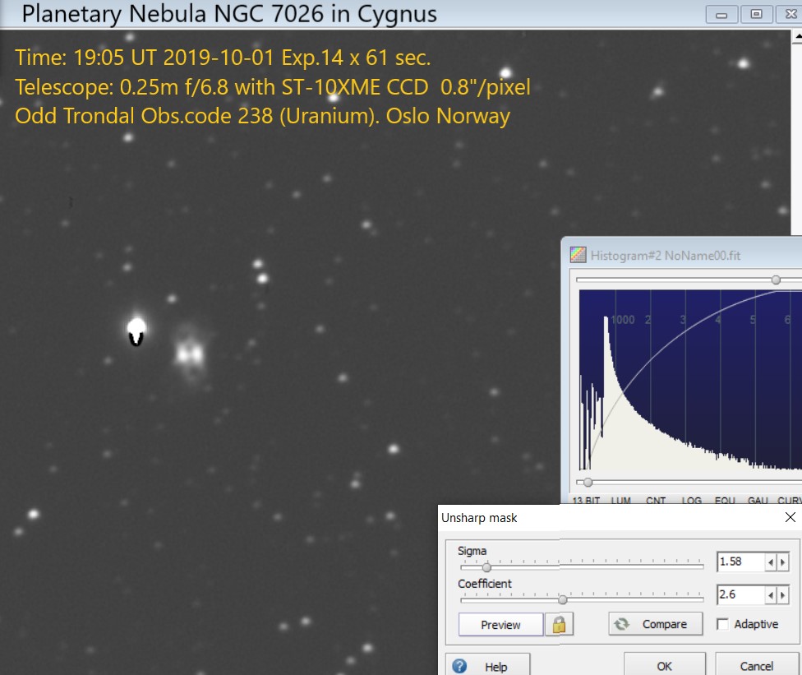Close the Unsharp mask dialog
Viewport: 802px width, 675px height.
point(790,518)
